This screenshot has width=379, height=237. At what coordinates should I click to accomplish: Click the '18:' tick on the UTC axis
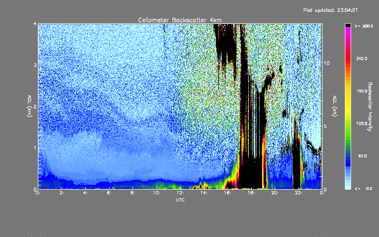coord(251,193)
